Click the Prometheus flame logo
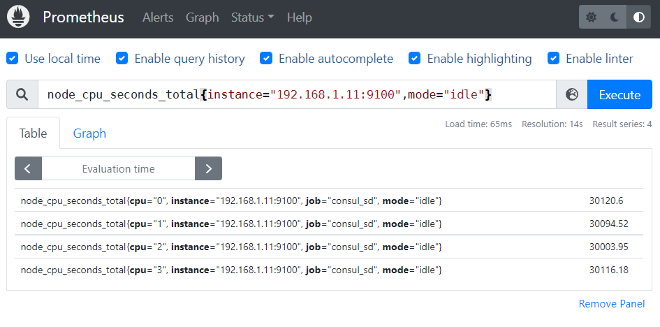Image resolution: width=660 pixels, height=327 pixels. coord(18,17)
